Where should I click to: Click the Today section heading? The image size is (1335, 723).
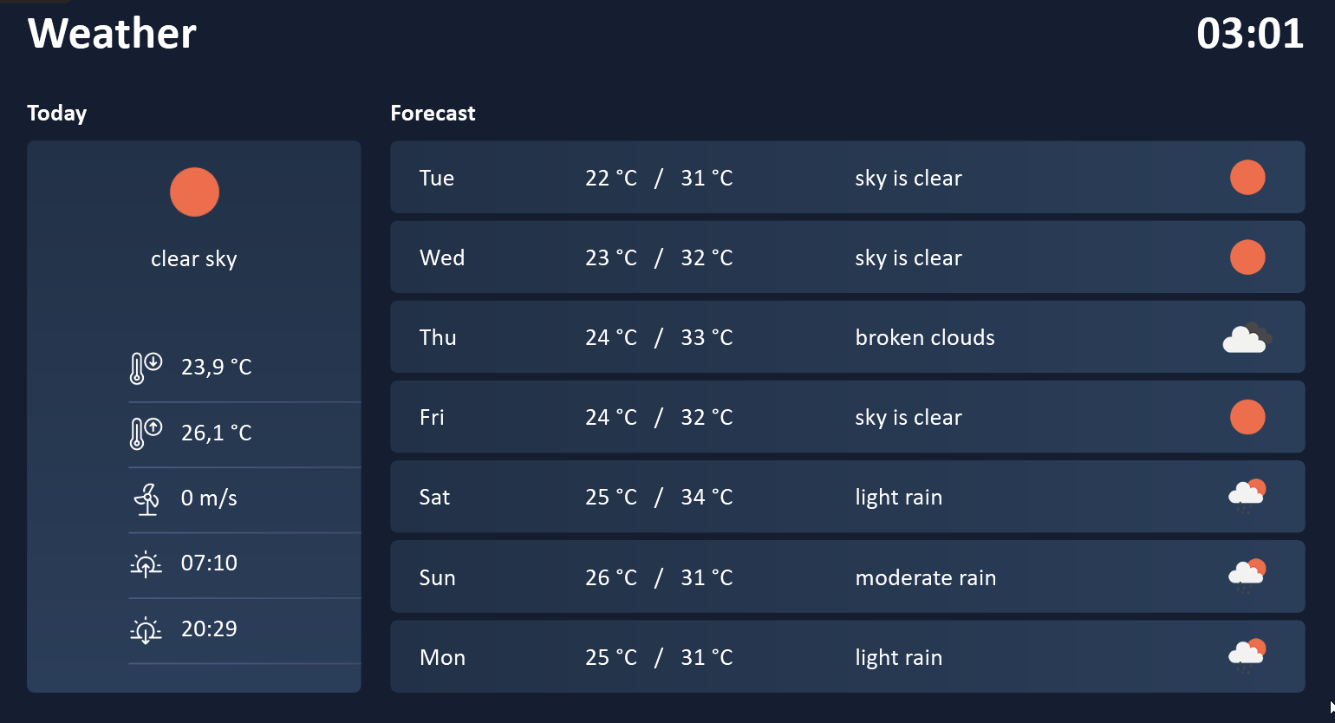(x=57, y=113)
